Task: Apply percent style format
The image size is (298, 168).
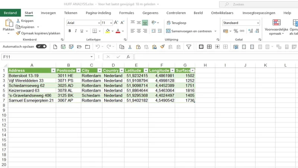Action: click(236, 31)
